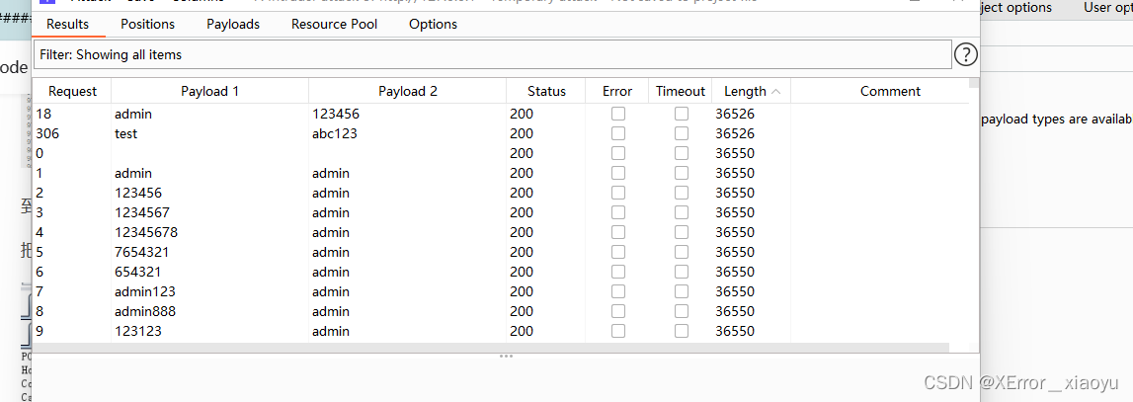
Task: Select result row for request 306
Action: (296, 133)
